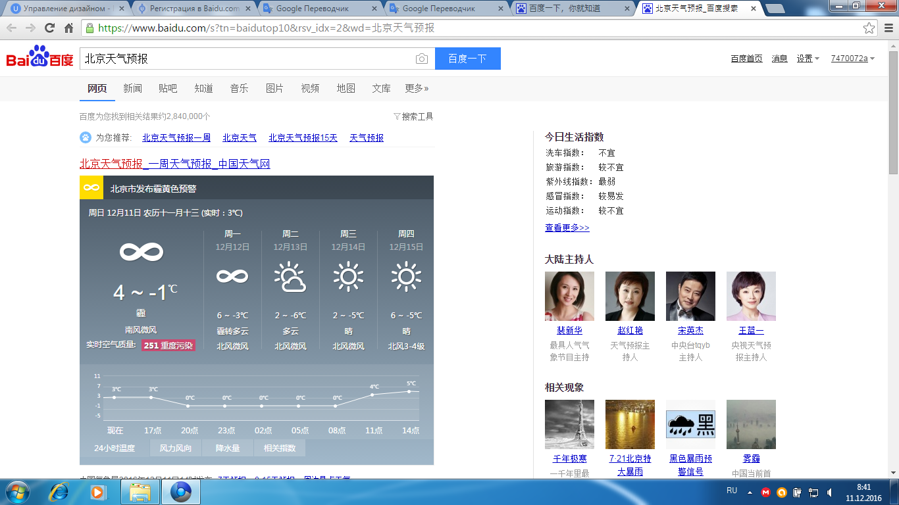This screenshot has width=899, height=505.
Task: Select the 风力风向 chart tab
Action: point(176,448)
